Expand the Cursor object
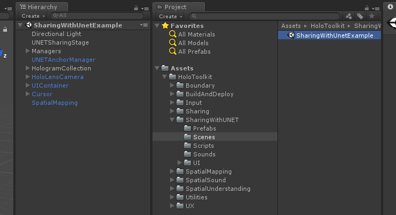 (x=28, y=94)
